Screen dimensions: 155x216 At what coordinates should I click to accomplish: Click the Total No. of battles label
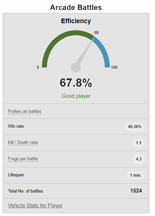coord(26,191)
